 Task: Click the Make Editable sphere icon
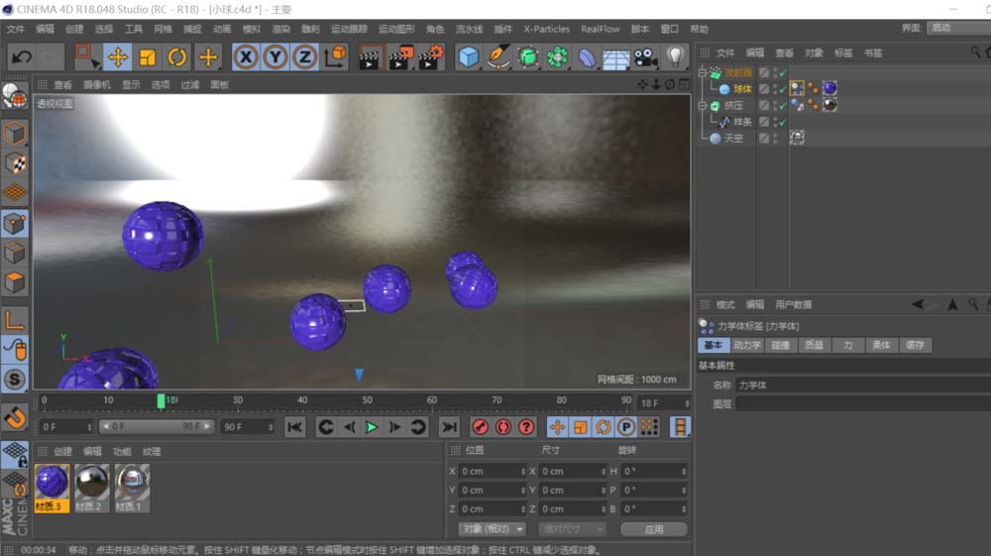[x=15, y=97]
